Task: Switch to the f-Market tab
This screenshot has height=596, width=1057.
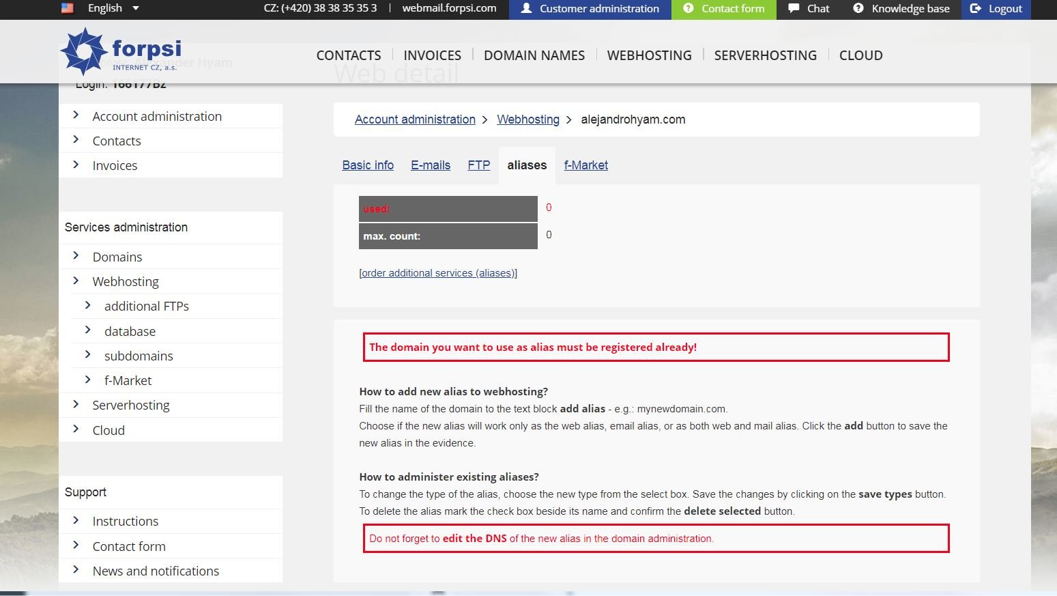Action: click(586, 165)
